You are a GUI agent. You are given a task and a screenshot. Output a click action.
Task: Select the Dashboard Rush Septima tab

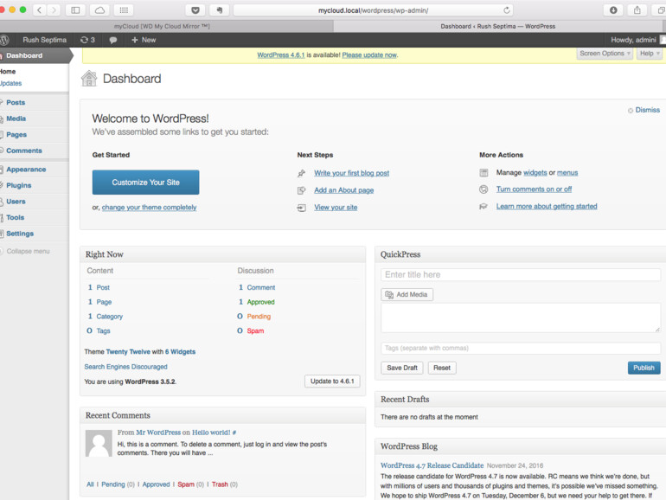click(x=498, y=26)
